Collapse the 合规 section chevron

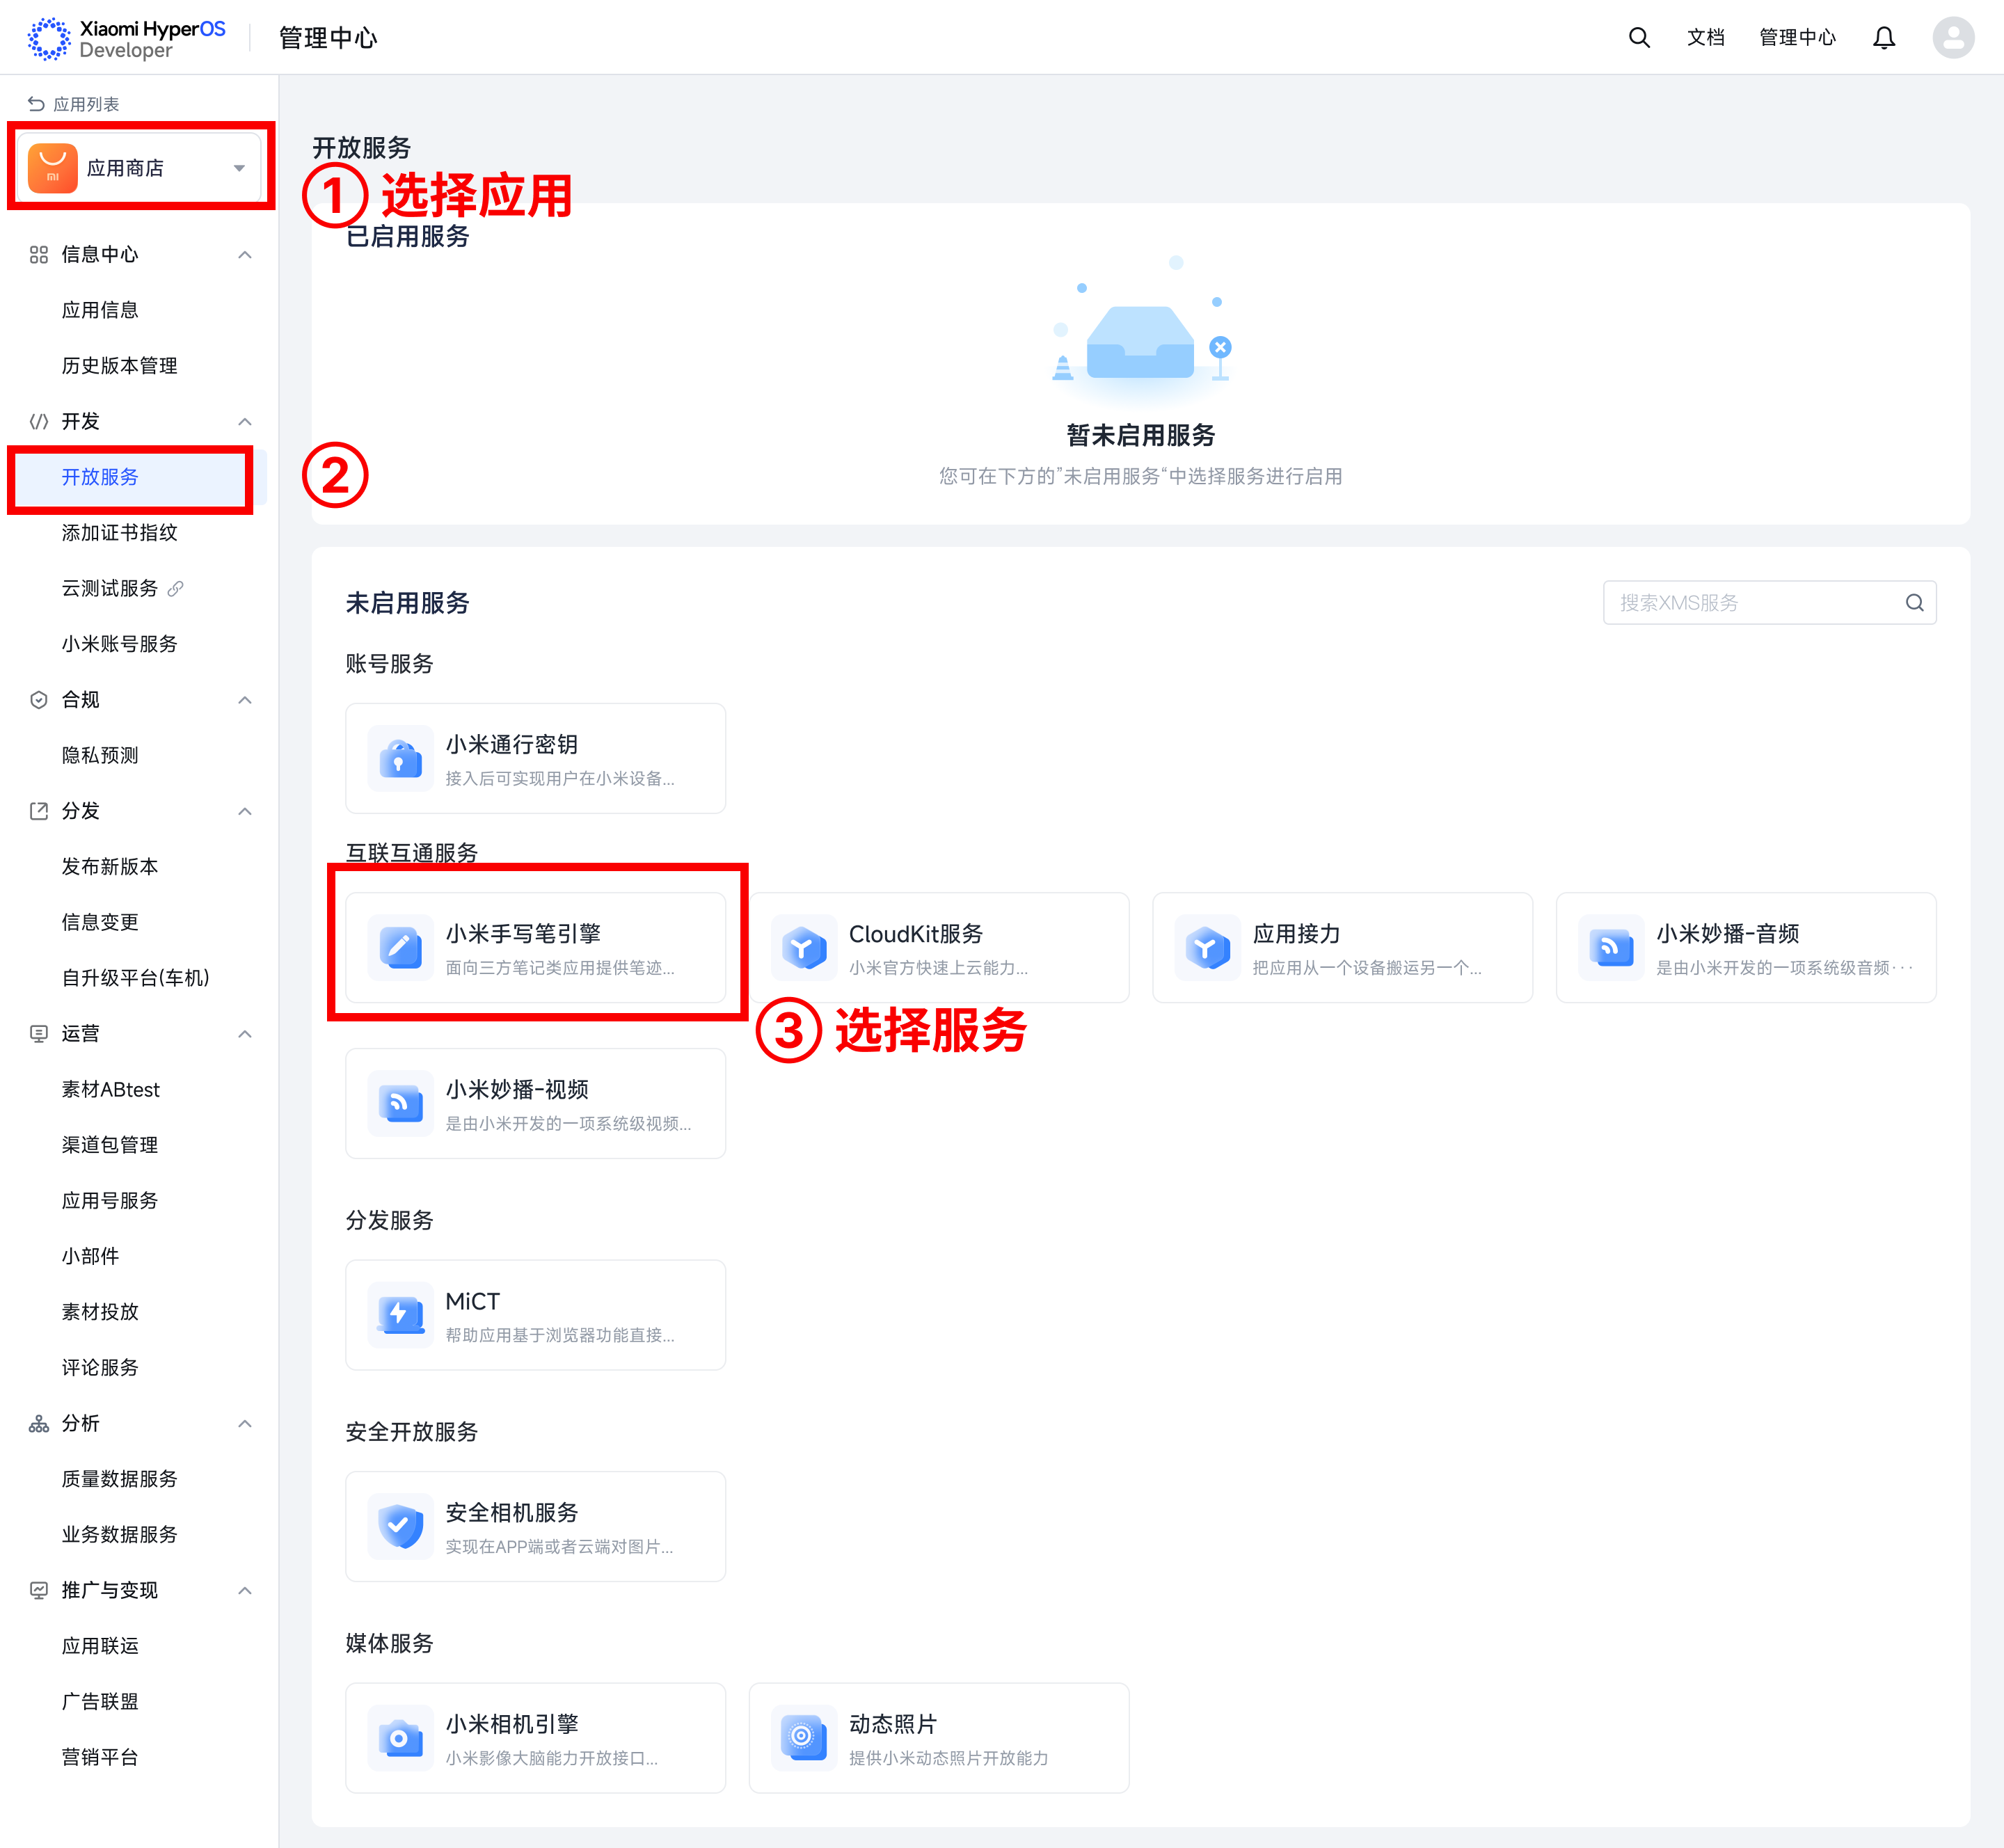click(x=245, y=700)
